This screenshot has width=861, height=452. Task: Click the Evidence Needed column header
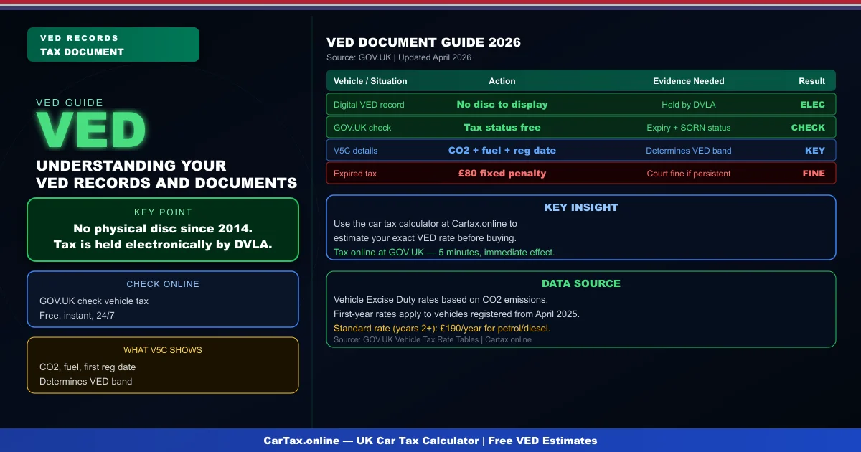pyautogui.click(x=688, y=81)
